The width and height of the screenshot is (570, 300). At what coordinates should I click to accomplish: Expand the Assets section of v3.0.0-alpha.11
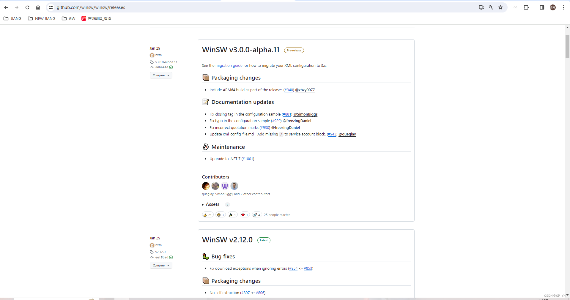tap(212, 204)
